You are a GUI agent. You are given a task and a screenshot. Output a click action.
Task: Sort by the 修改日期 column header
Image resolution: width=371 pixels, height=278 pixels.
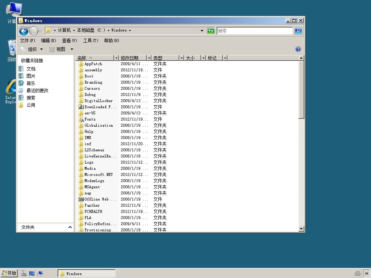133,58
